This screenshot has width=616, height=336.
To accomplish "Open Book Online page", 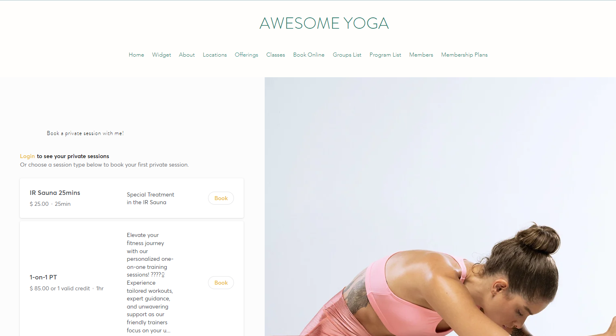I will point(309,55).
